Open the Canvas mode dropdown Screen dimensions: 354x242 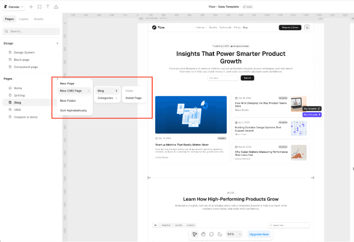pyautogui.click(x=14, y=7)
